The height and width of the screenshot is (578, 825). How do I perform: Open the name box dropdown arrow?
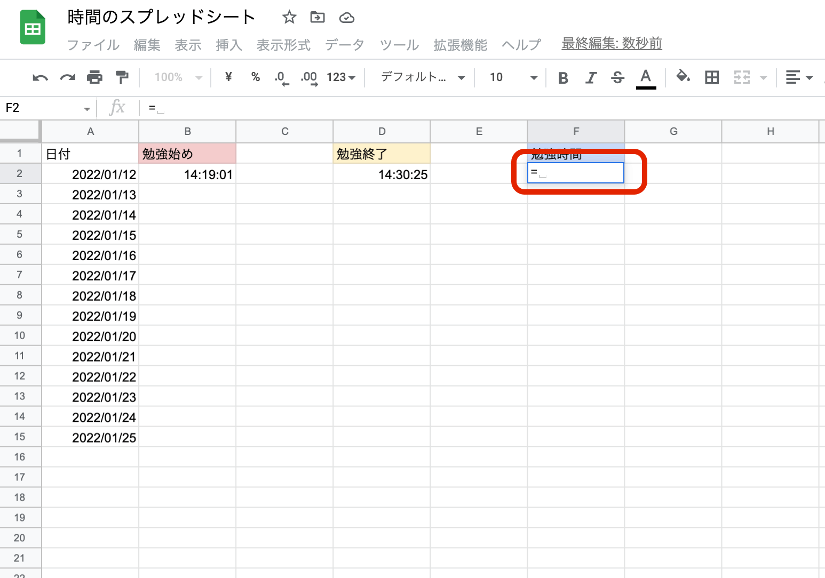coord(87,109)
